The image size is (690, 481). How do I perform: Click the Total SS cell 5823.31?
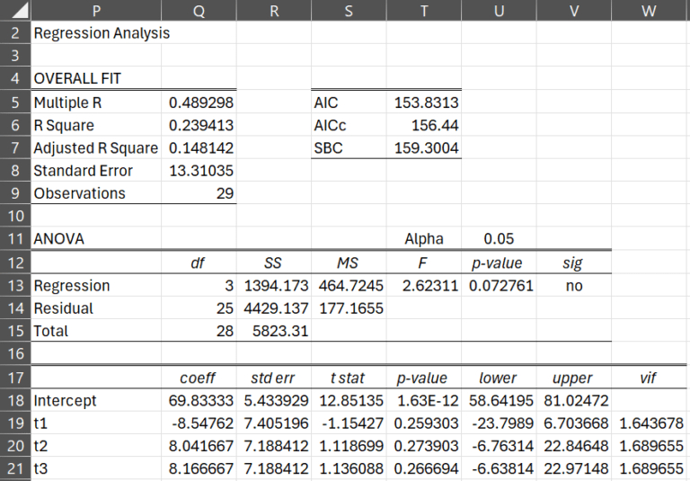coord(274,331)
